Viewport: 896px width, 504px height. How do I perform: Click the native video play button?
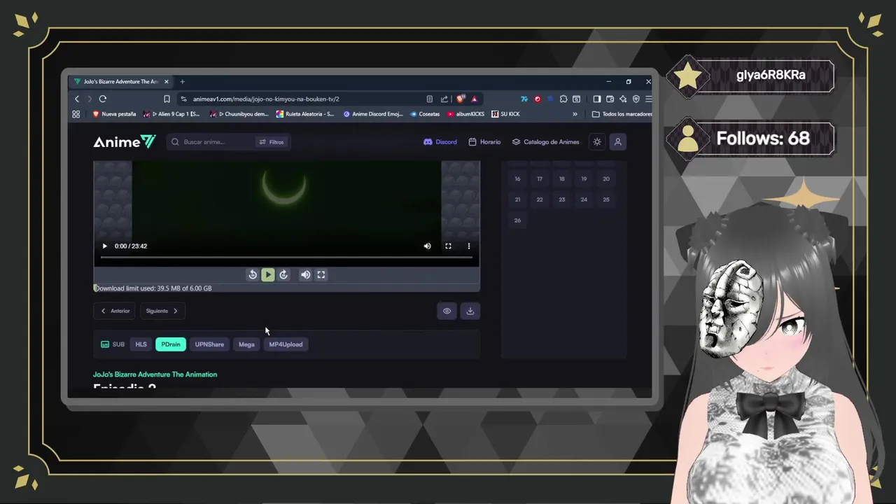[x=104, y=246]
